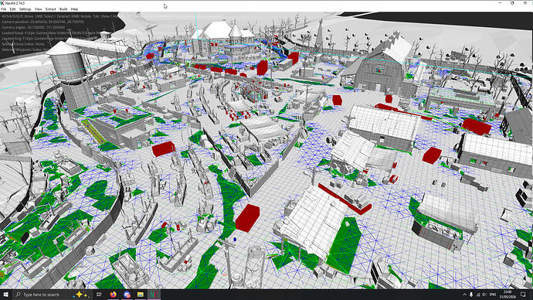This screenshot has width=533, height=300.
Task: Expand the hidden system tray icons
Action: (464, 295)
